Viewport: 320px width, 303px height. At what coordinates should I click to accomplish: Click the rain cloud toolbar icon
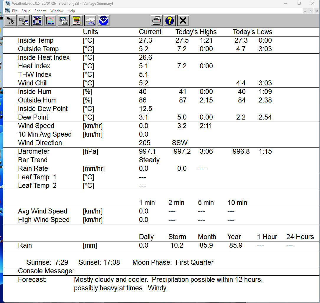pyautogui.click(x=90, y=21)
